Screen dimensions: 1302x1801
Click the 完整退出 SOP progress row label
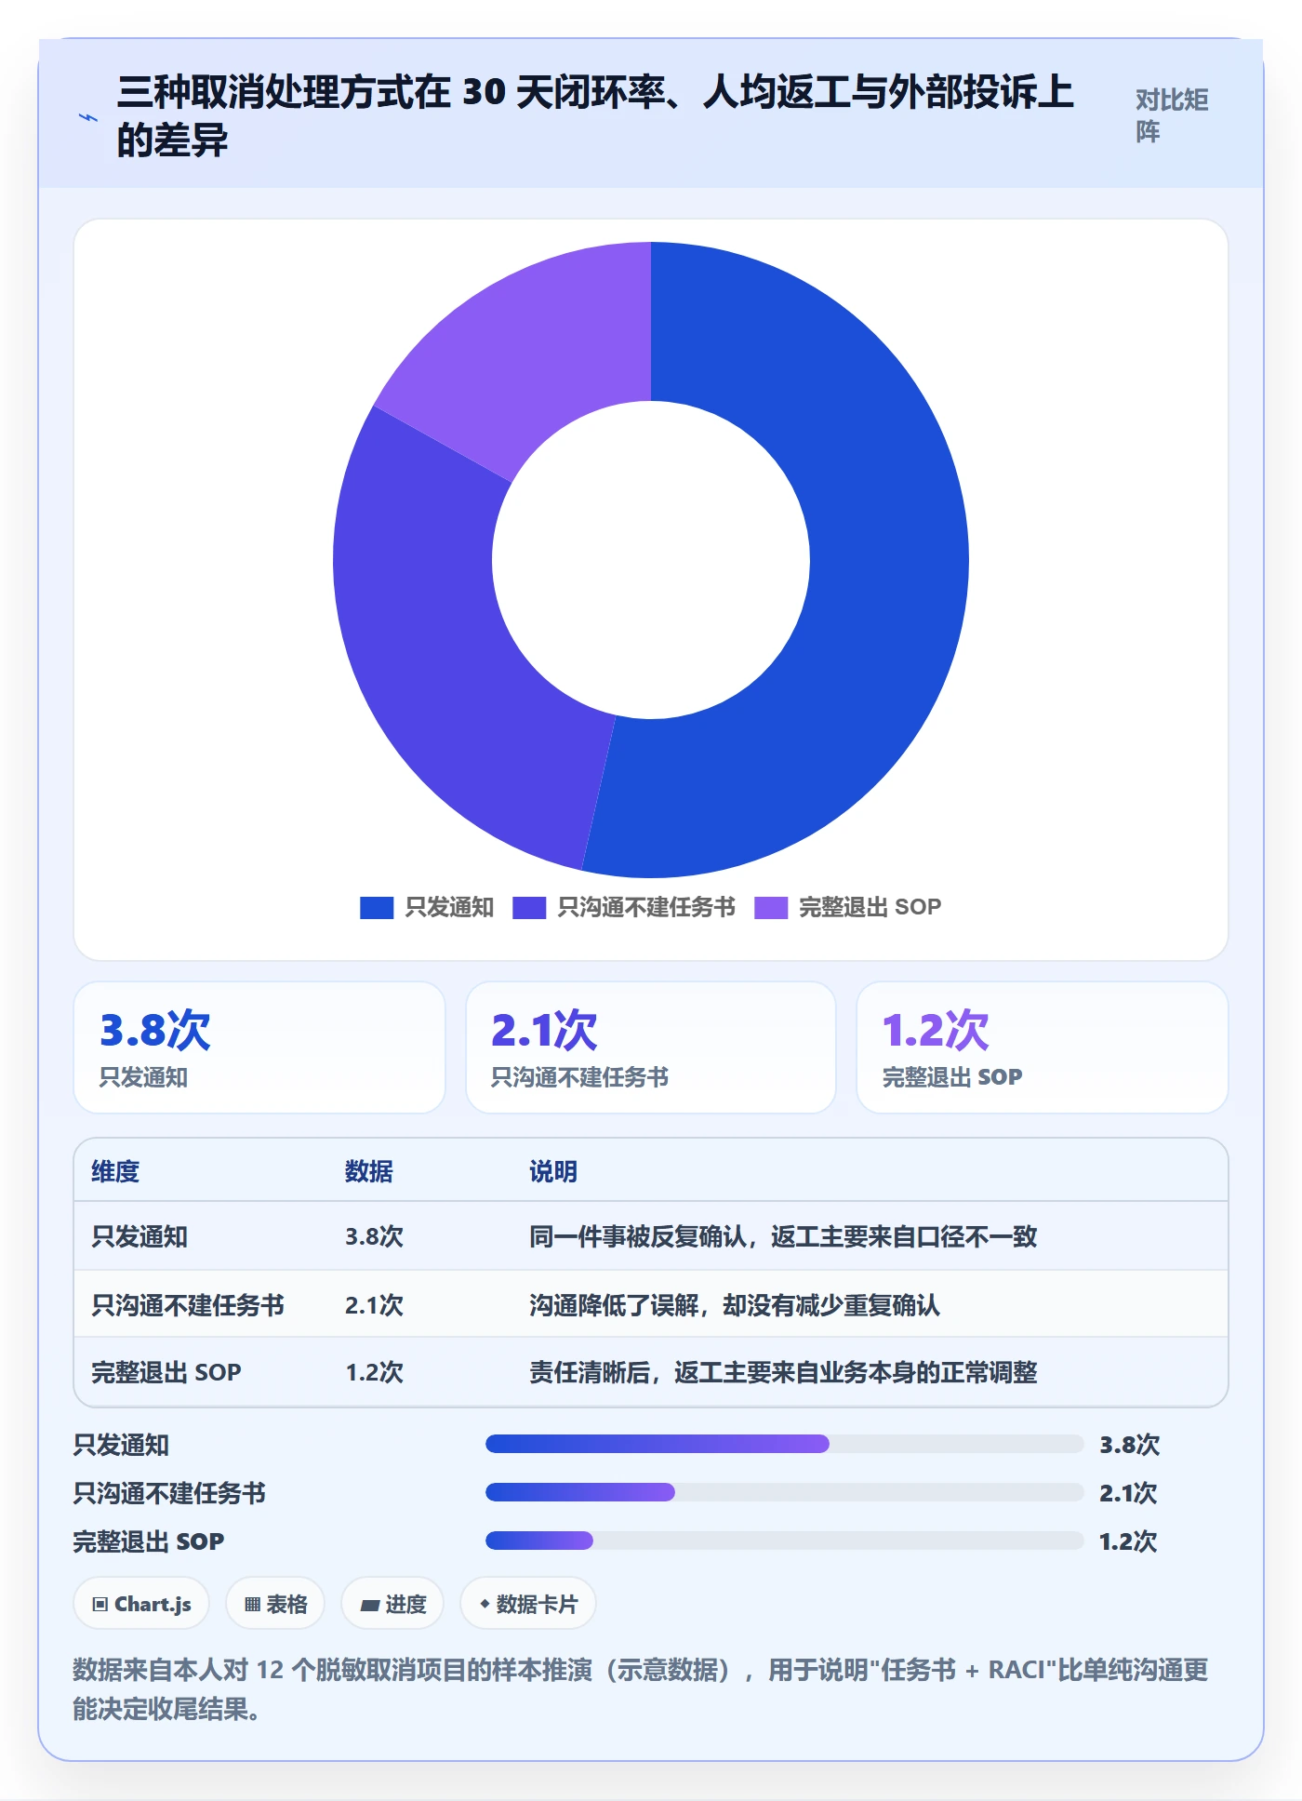tap(149, 1541)
